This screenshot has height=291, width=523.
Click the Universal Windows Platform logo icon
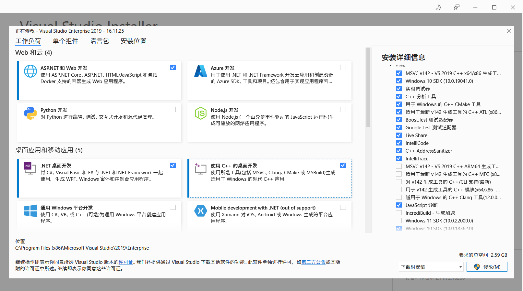pyautogui.click(x=30, y=211)
